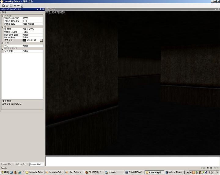Image resolution: width=220 pixels, height=175 pixels.
Task: Open the toolbar overflow options arrow
Action: pyautogui.click(x=22, y=6)
